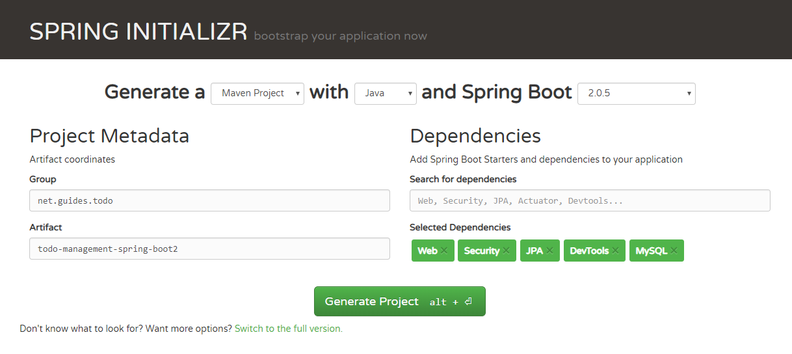Screen dimensions: 792x354
Task: Follow the Switch to the full version link
Action: pos(289,329)
